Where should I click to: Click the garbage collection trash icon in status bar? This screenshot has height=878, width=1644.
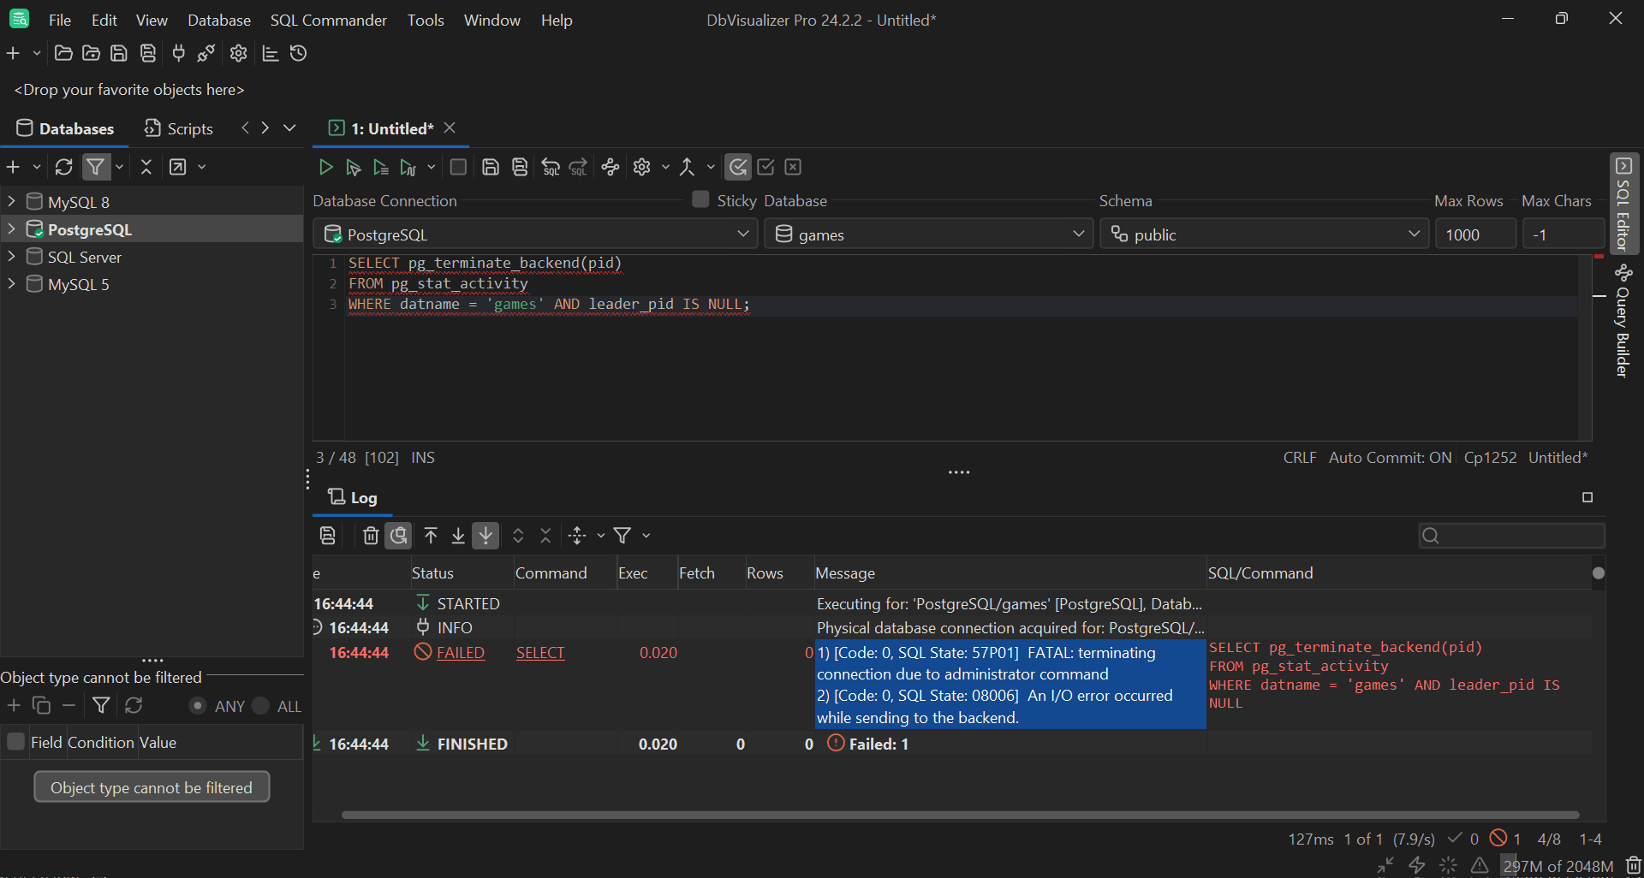[x=1633, y=866]
